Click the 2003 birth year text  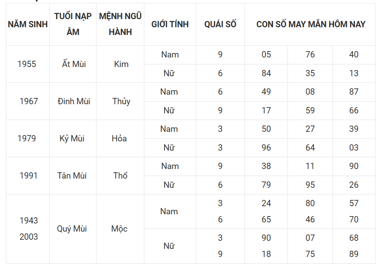[29, 237]
